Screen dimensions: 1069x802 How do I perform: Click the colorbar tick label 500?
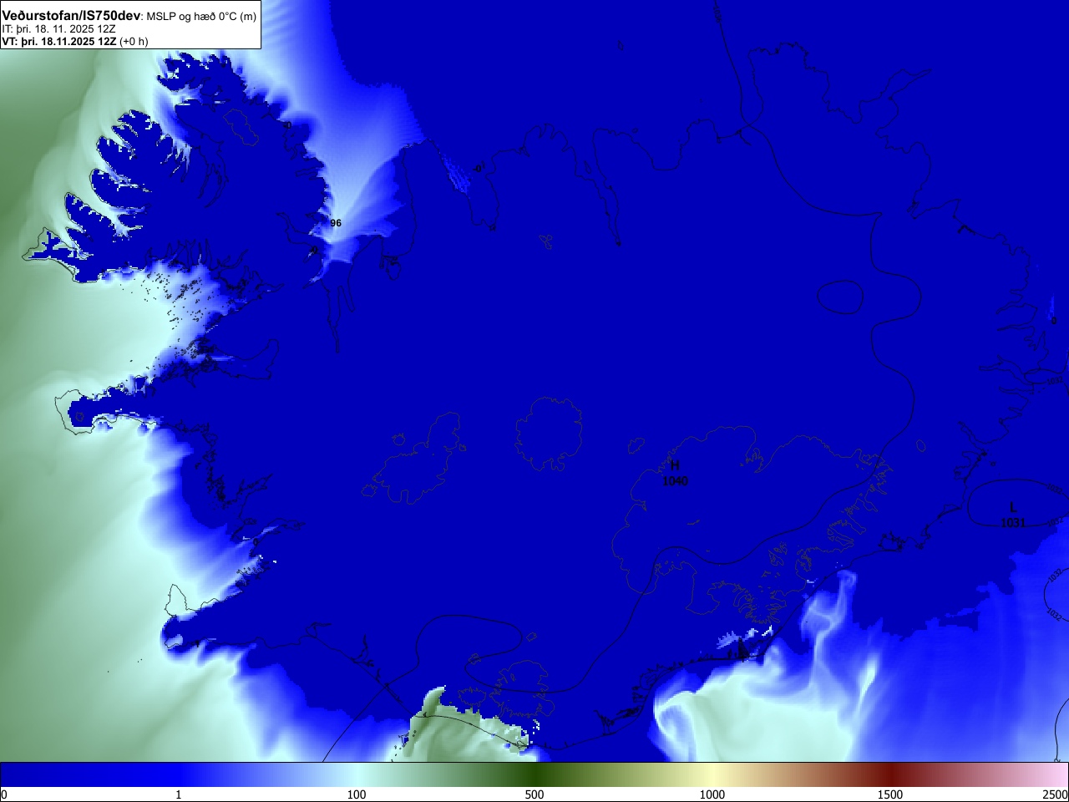click(x=534, y=794)
